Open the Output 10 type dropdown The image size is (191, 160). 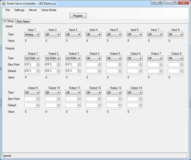pyautogui.click(x=52, y=93)
